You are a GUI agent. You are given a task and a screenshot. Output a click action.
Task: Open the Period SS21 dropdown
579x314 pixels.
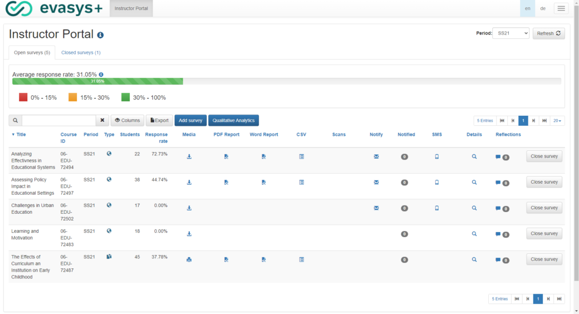511,33
